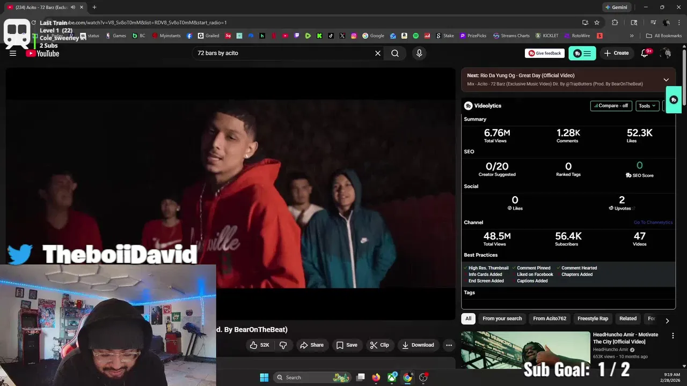Screen dimensions: 687x386
Task: Start voice search with the microphone
Action: pyautogui.click(x=419, y=53)
